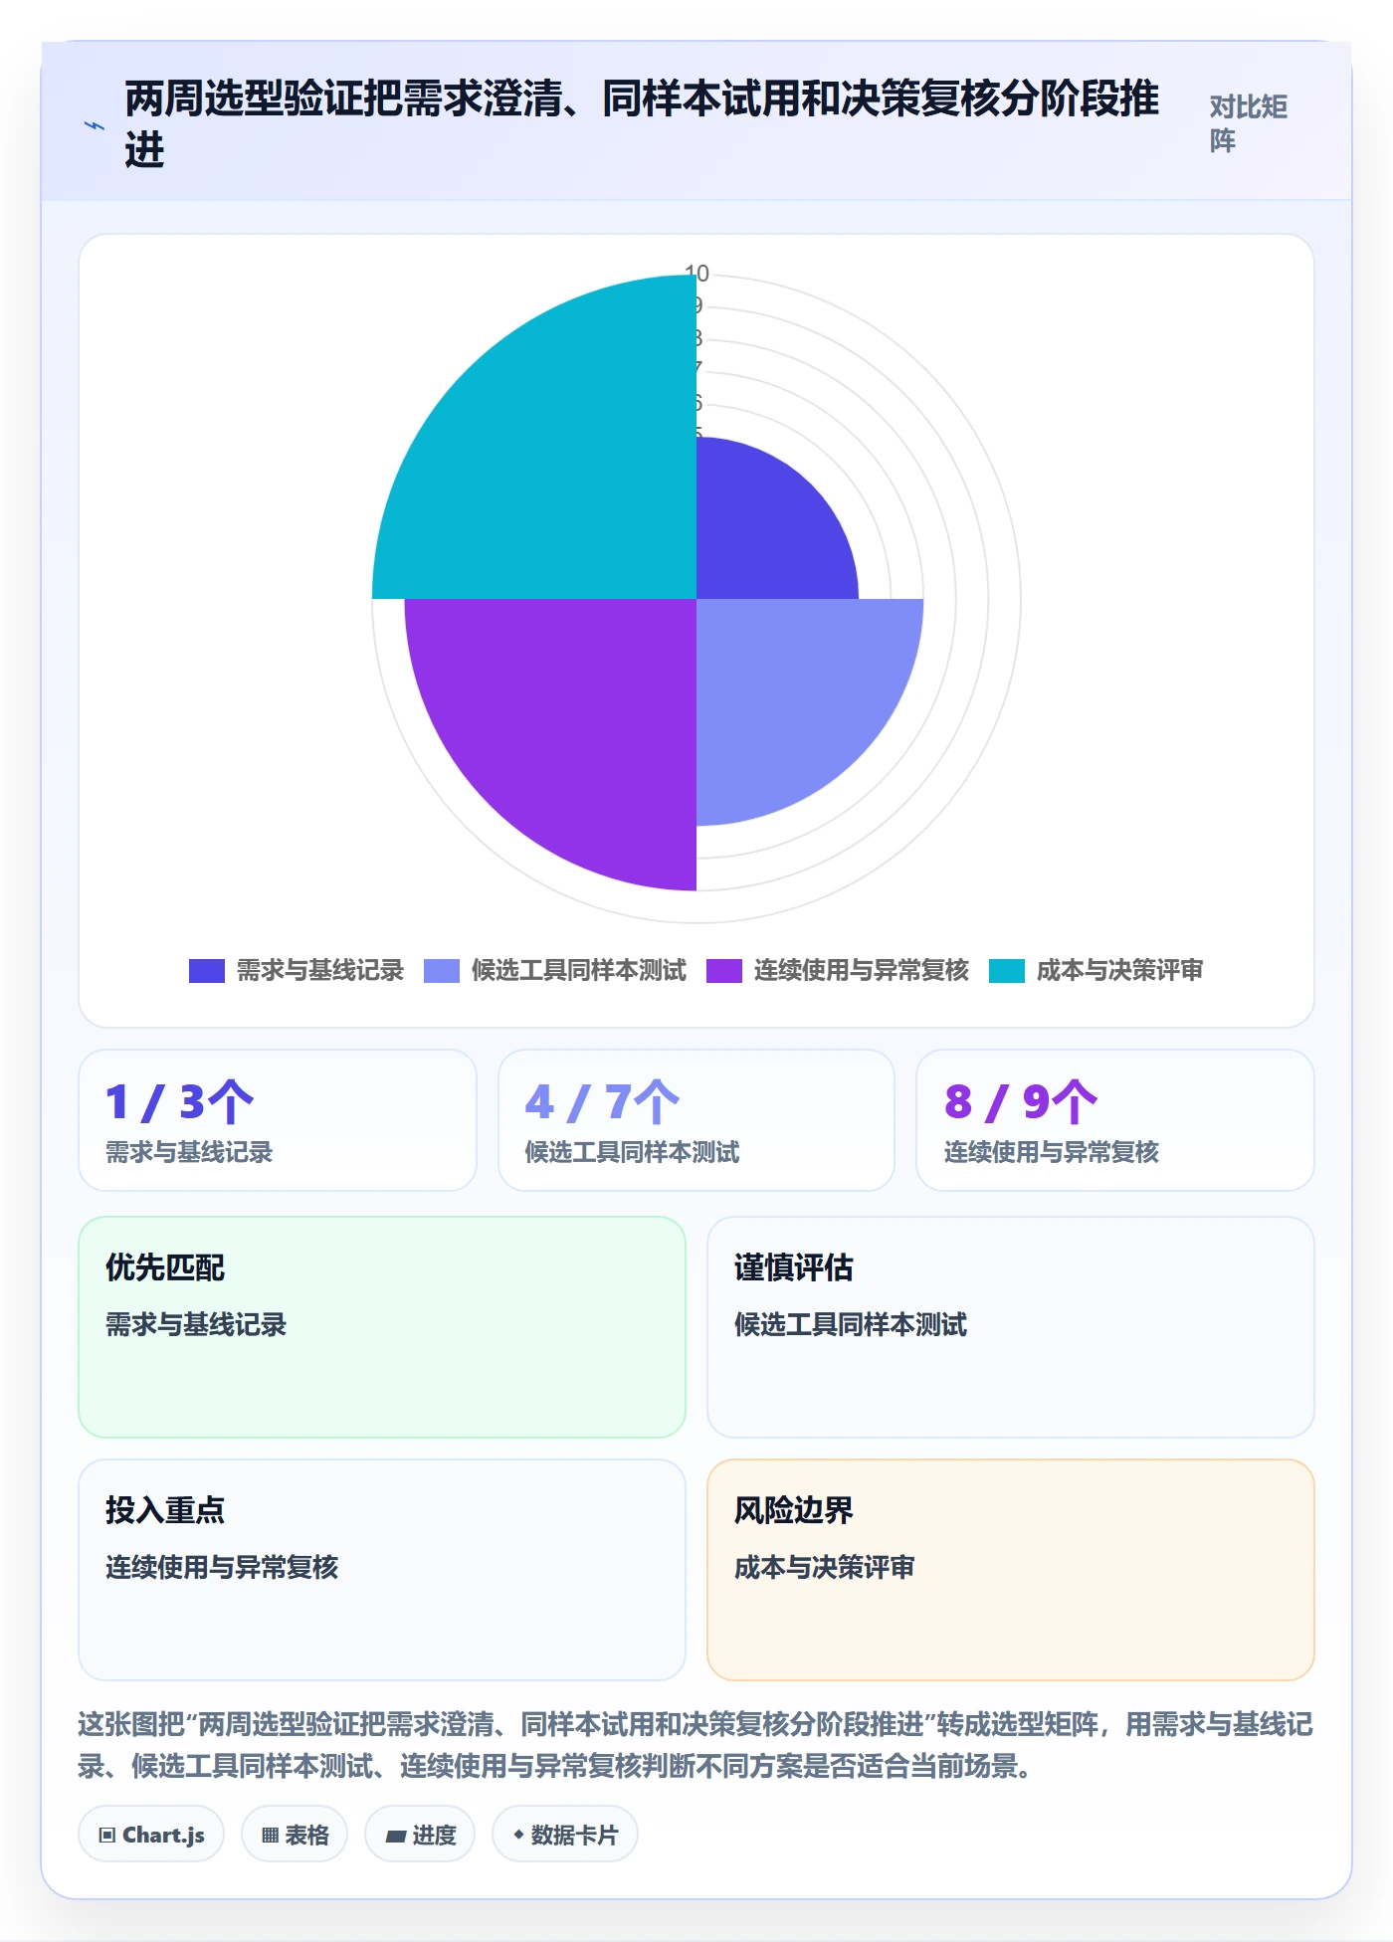Click the axis label 10 atop the chart
Image resolution: width=1393 pixels, height=1942 pixels.
(696, 273)
